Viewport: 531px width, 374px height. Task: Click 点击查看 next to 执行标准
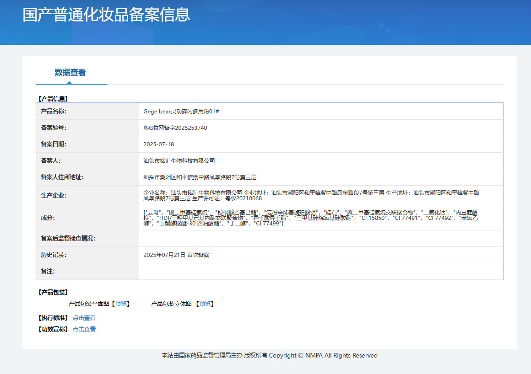click(x=84, y=318)
